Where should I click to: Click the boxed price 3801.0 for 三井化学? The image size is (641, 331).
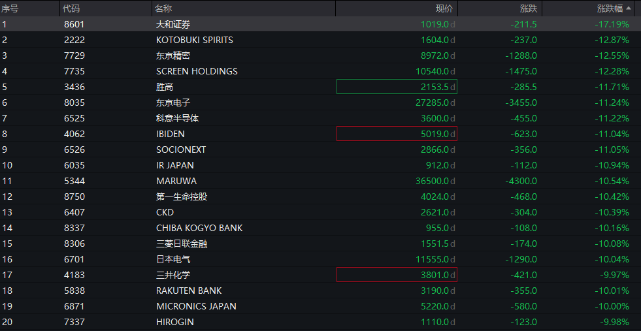[397, 275]
